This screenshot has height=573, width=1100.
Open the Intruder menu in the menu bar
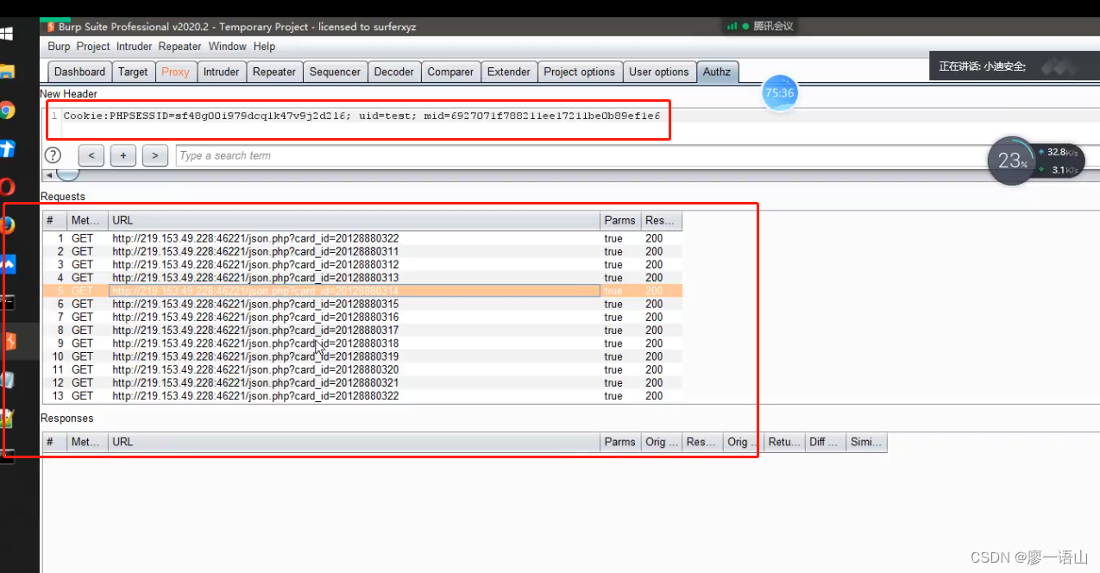click(134, 47)
